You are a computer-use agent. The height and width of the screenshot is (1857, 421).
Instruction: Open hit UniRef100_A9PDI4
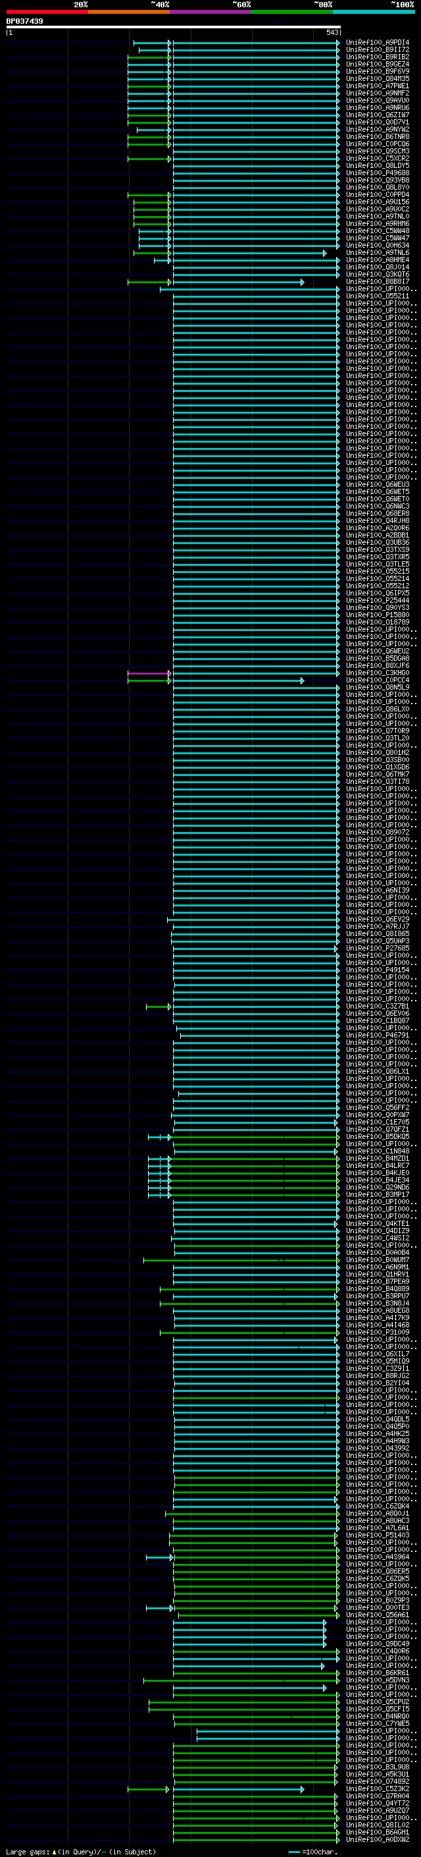[377, 43]
